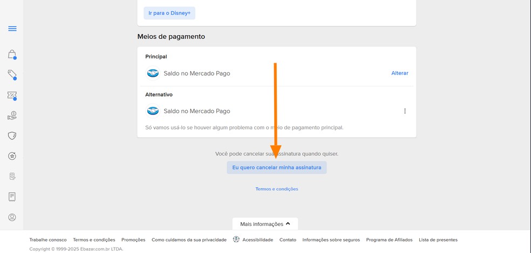Screen dimensions: 531x253
Task: Open the hamburger menu in sidebar
Action: tap(12, 29)
